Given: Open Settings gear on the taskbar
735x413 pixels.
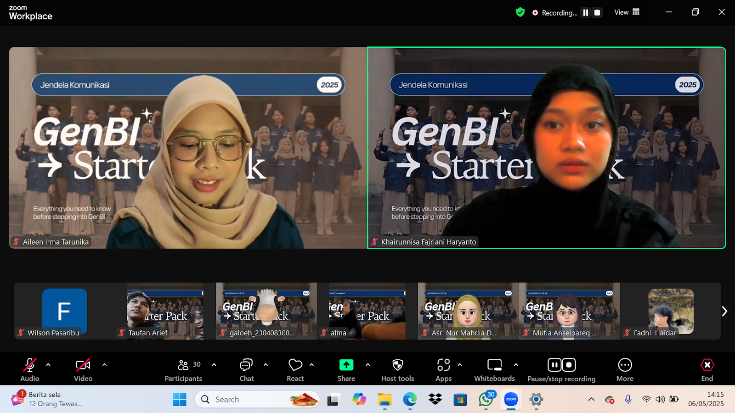Looking at the screenshot, I should 536,400.
